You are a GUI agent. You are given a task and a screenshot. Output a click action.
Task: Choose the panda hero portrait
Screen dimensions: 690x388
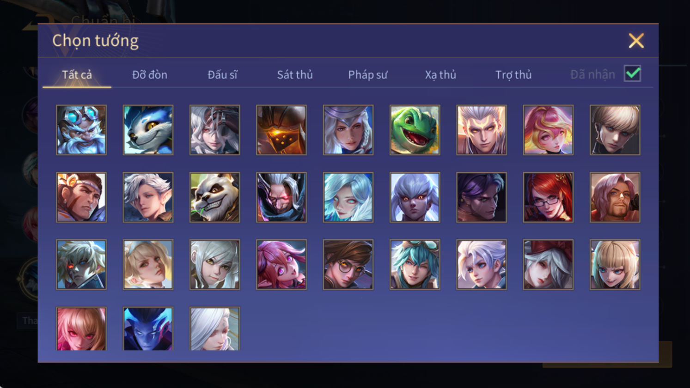(214, 197)
